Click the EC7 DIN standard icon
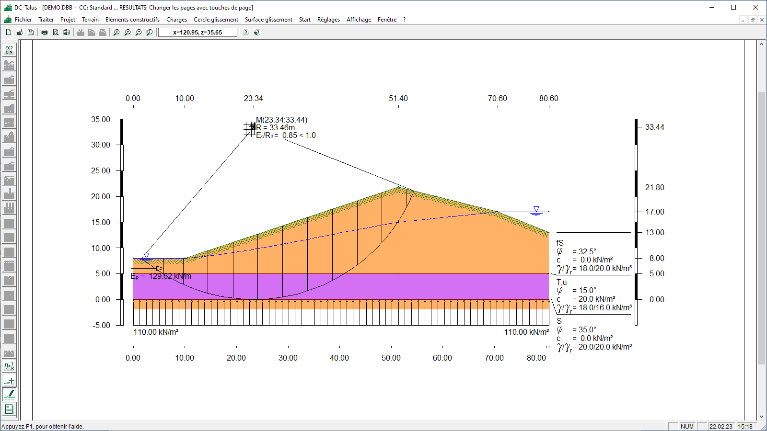The height and width of the screenshot is (431, 767). 9,50
